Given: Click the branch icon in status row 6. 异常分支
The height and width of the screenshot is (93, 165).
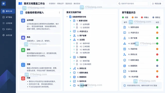Looking at the screenshot, I should tap(125, 55).
